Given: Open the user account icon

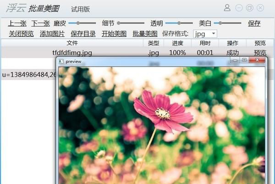Looking at the screenshot, I should coord(227,8).
